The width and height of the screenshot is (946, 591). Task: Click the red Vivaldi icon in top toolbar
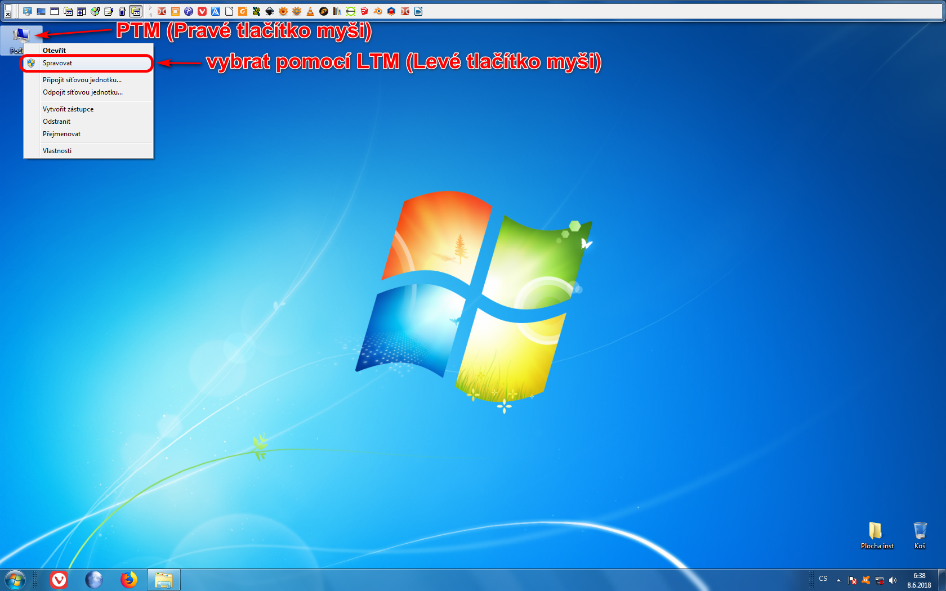(x=202, y=11)
